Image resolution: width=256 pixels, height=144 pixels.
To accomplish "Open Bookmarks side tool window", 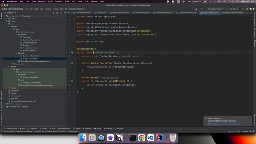I will coord(1,94).
